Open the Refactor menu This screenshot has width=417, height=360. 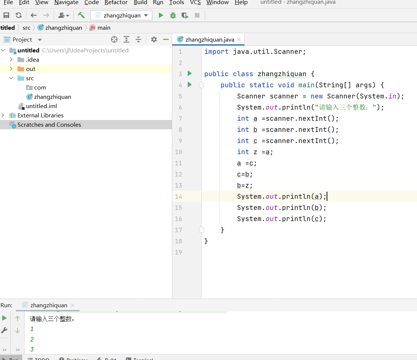click(116, 3)
